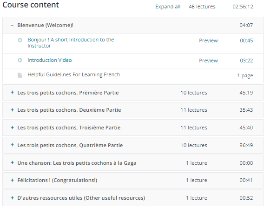Click the Quatrième Partie 36:49 duration
The width and height of the screenshot is (264, 209).
246,145
